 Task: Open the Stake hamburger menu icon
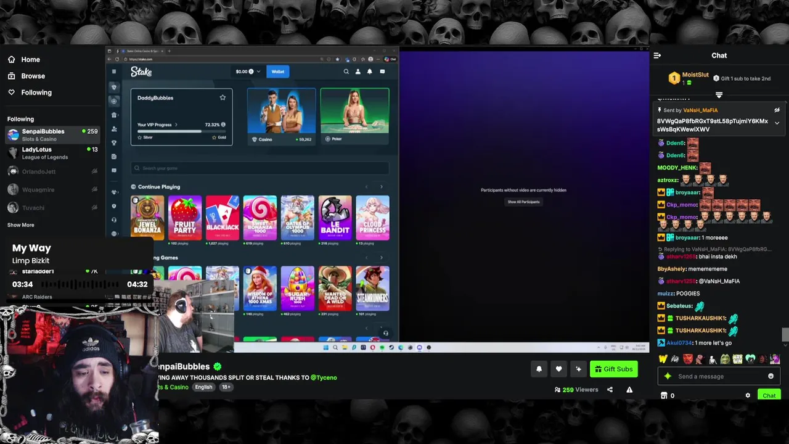(x=114, y=72)
